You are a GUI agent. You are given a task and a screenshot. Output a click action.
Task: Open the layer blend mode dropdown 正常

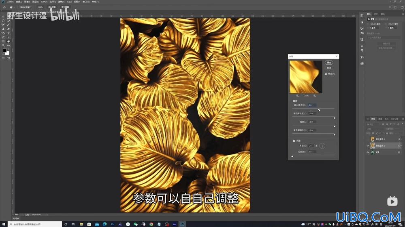click(375, 128)
